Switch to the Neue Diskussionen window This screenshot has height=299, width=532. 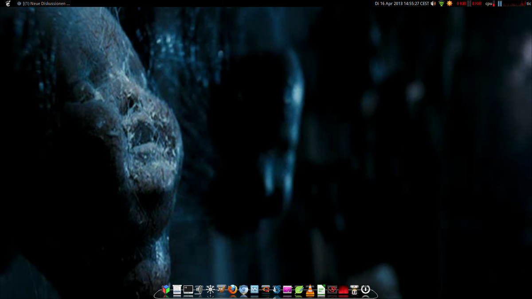tap(43, 4)
